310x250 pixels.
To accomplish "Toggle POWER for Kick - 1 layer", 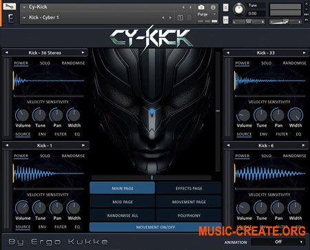I will tap(21, 156).
